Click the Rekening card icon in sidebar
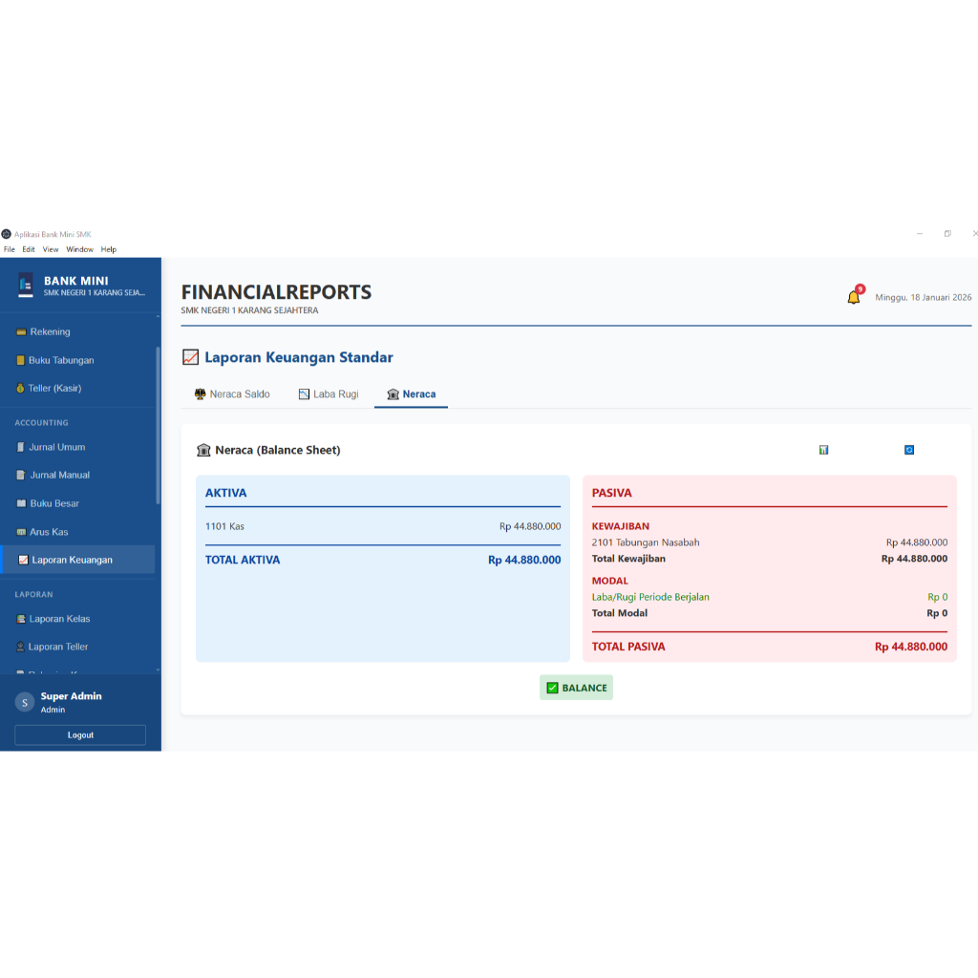This screenshot has width=978, height=978. click(21, 331)
